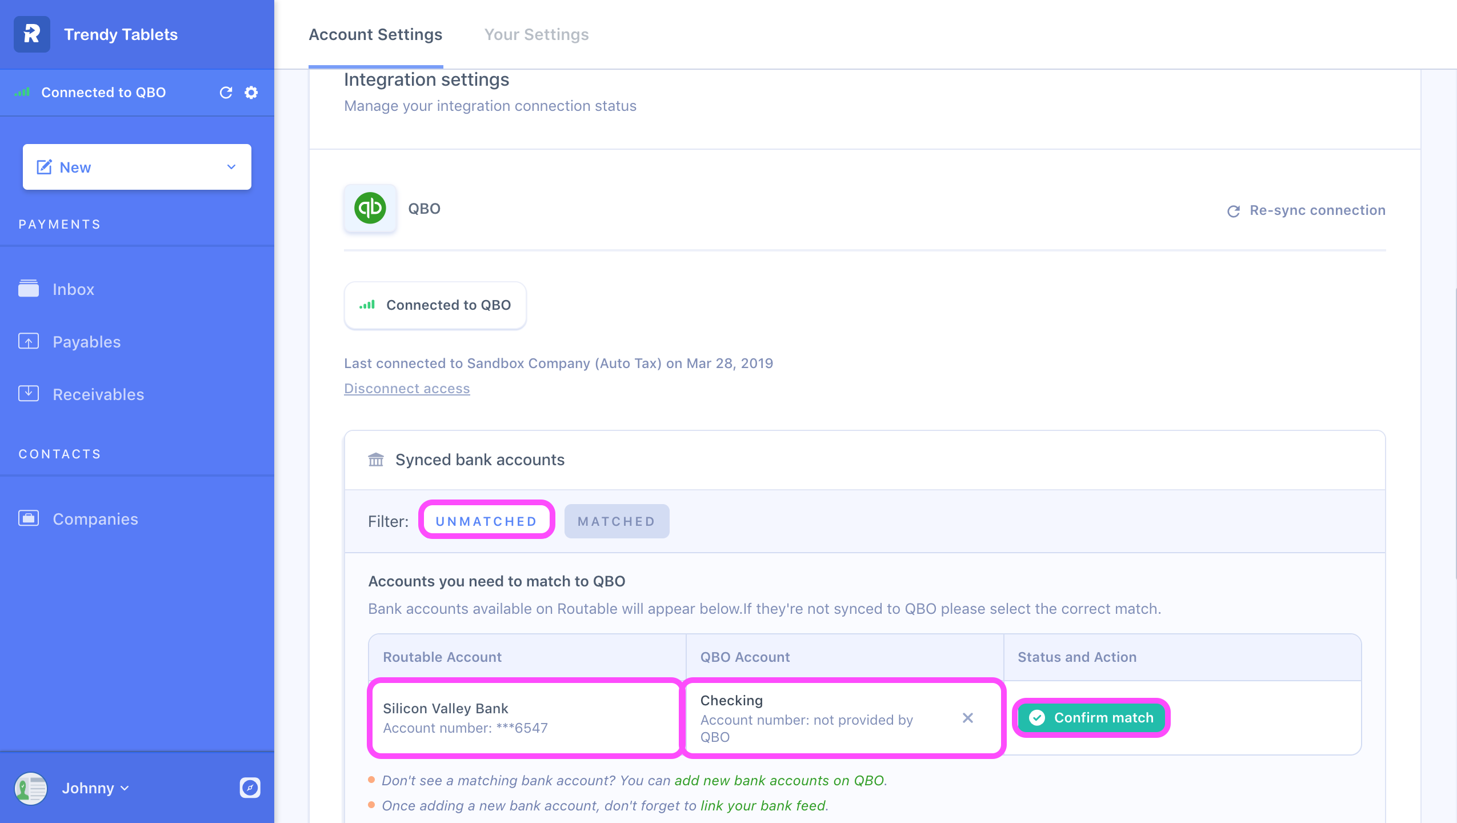1457x823 pixels.
Task: Click the Inbox tray icon
Action: [29, 289]
